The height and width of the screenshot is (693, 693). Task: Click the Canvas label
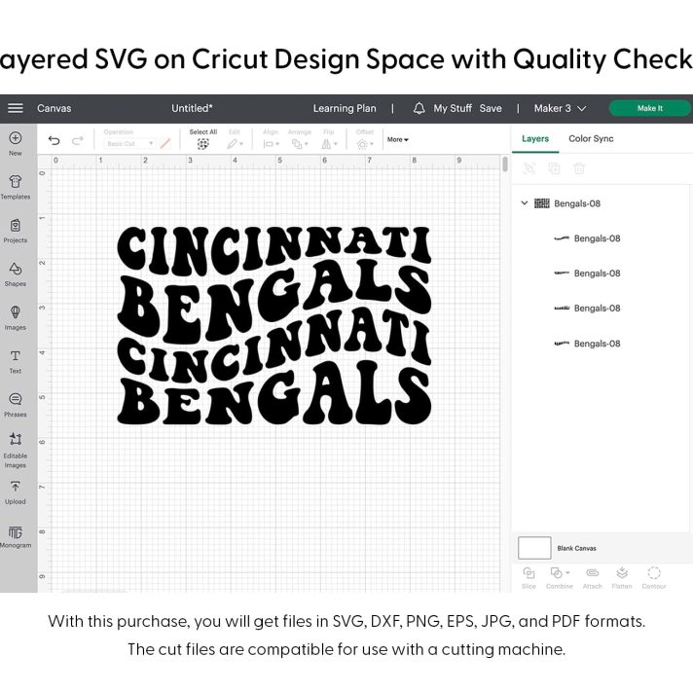coord(55,108)
